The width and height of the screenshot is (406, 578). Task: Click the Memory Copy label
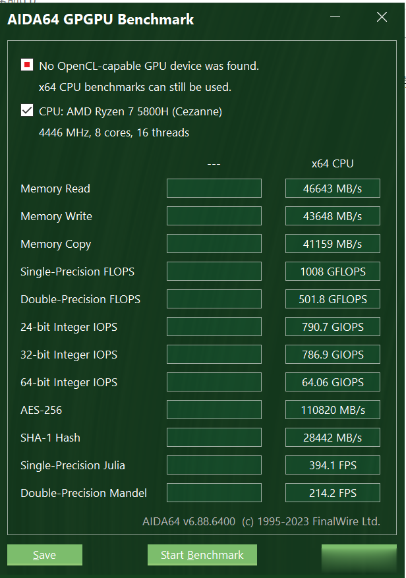point(55,244)
